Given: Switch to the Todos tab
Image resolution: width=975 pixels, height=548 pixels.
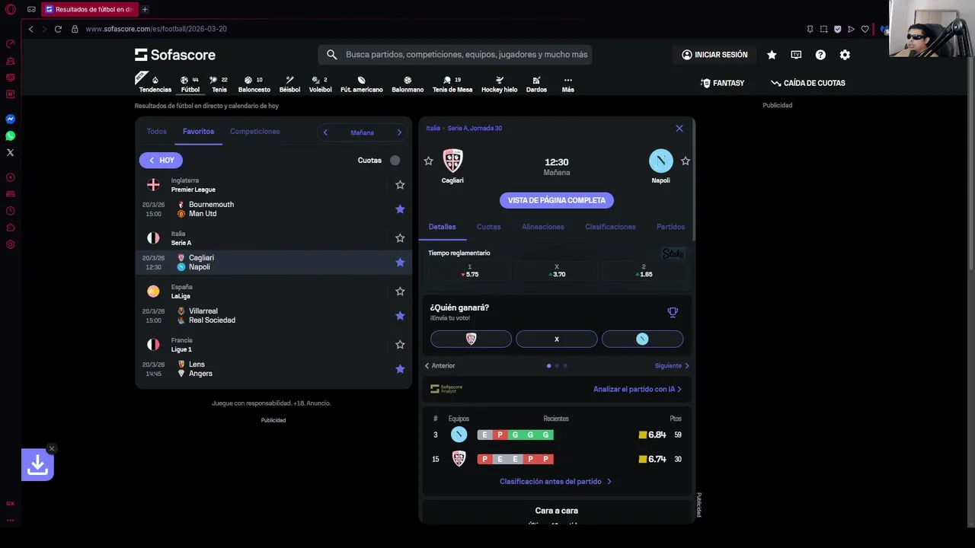Looking at the screenshot, I should (x=156, y=132).
